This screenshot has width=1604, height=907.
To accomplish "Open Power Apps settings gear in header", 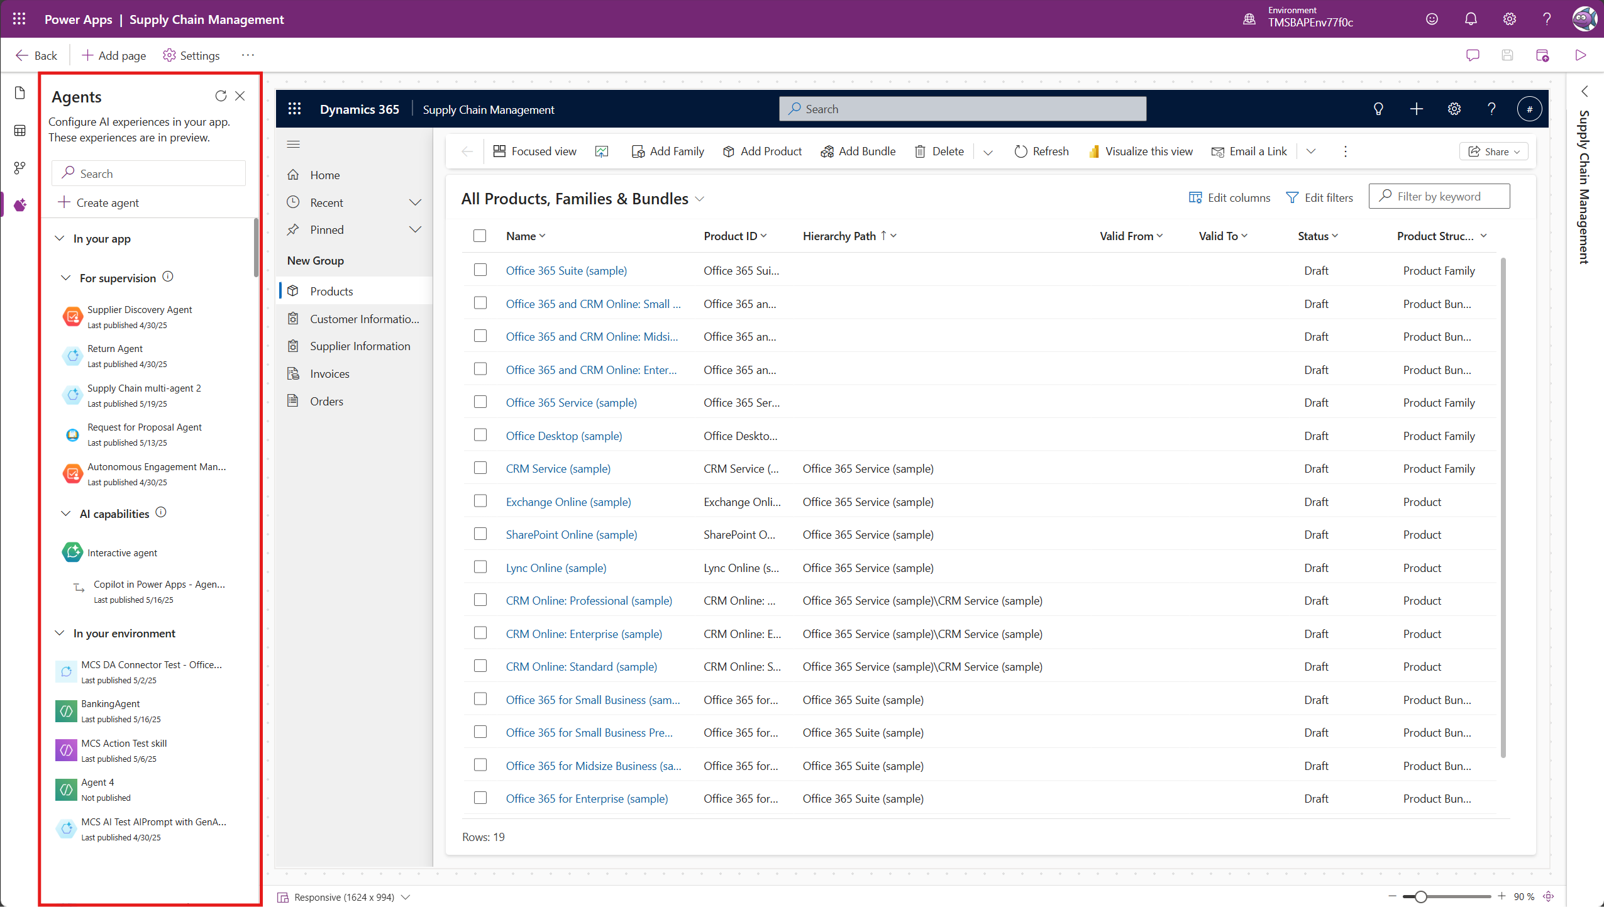I will click(x=1509, y=19).
